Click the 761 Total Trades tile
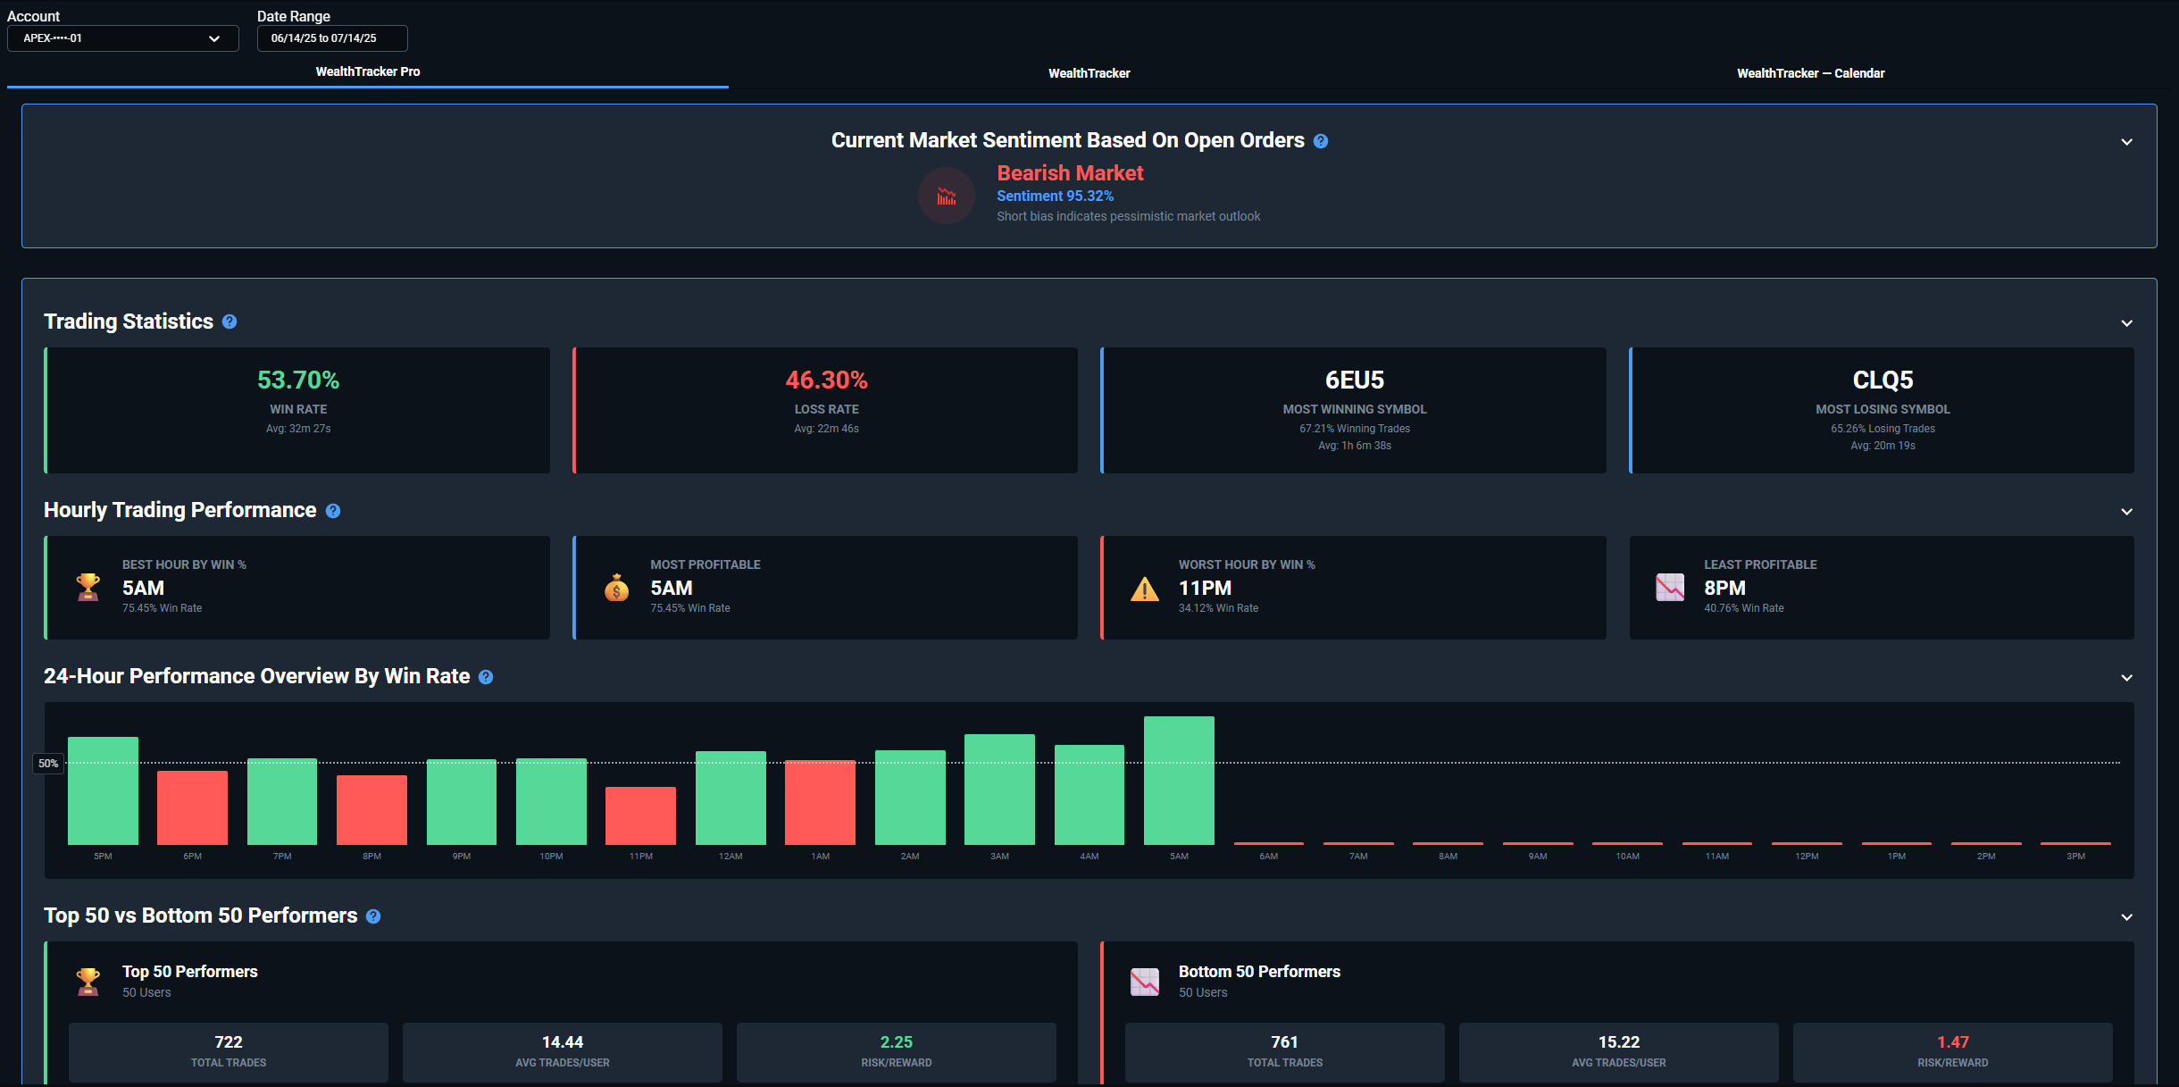The height and width of the screenshot is (1087, 2179). click(x=1285, y=1051)
